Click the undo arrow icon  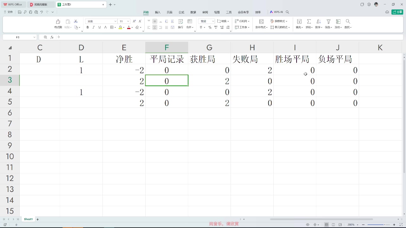click(x=42, y=12)
